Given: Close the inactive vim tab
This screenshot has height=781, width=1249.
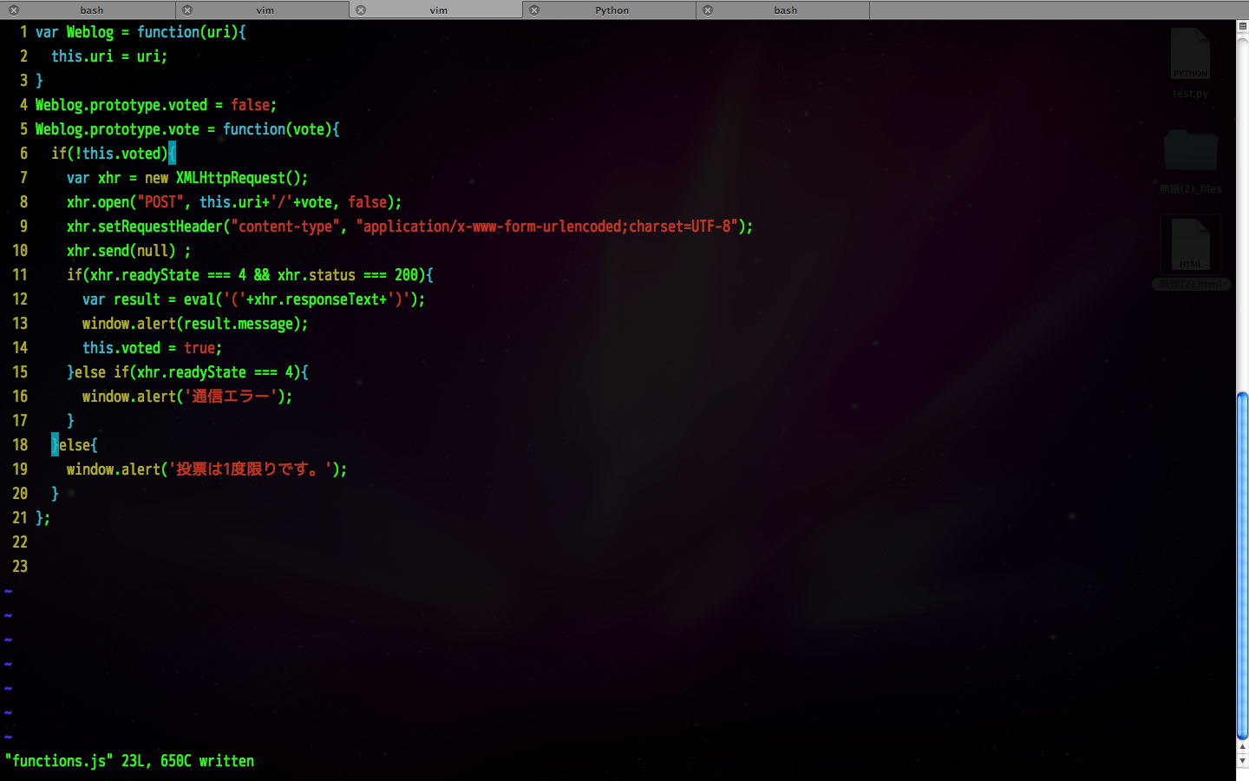Looking at the screenshot, I should tap(187, 10).
